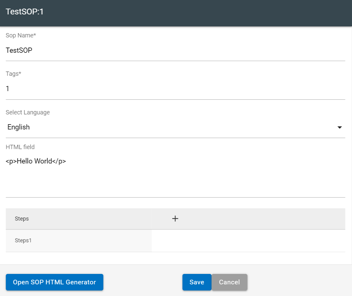Open SOP HTML Generator
This screenshot has width=352, height=296.
(54, 282)
